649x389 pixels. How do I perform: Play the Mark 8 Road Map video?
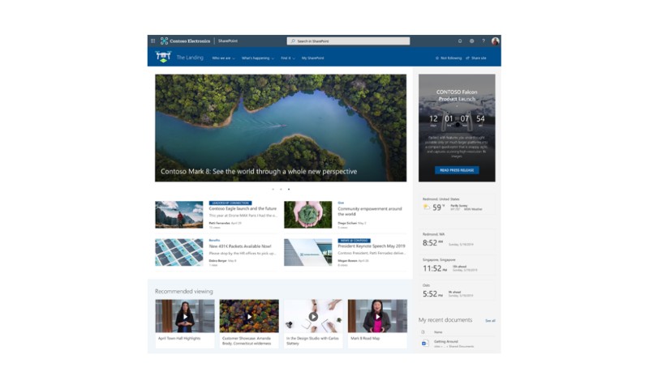coord(377,316)
